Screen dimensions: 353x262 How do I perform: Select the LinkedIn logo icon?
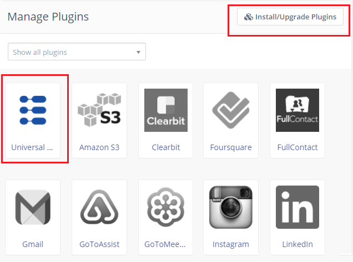pos(297,207)
